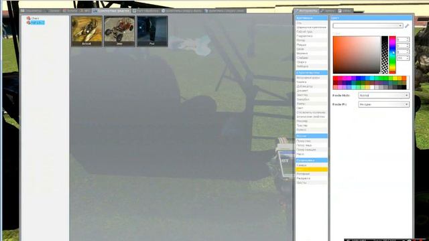Select the Камера tool
The height and width of the screenshot is (241, 429).
311,165
